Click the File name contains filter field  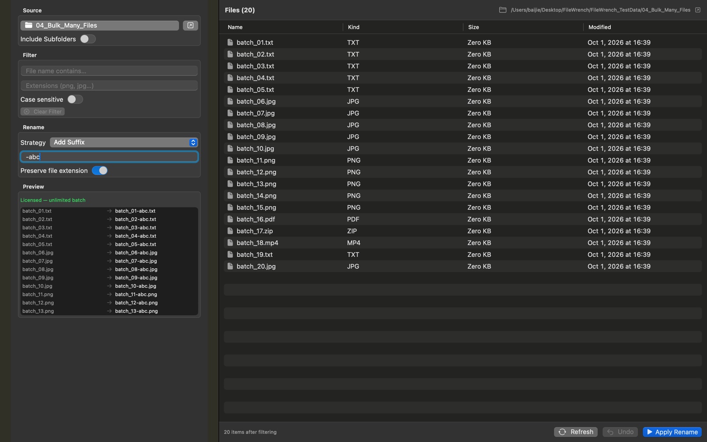point(109,71)
